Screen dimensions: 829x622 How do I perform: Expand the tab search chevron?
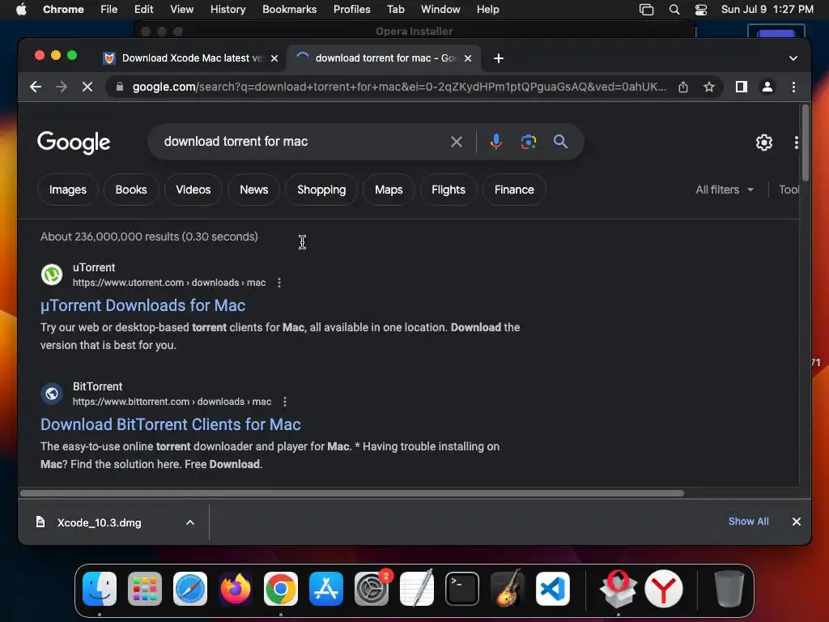(793, 58)
